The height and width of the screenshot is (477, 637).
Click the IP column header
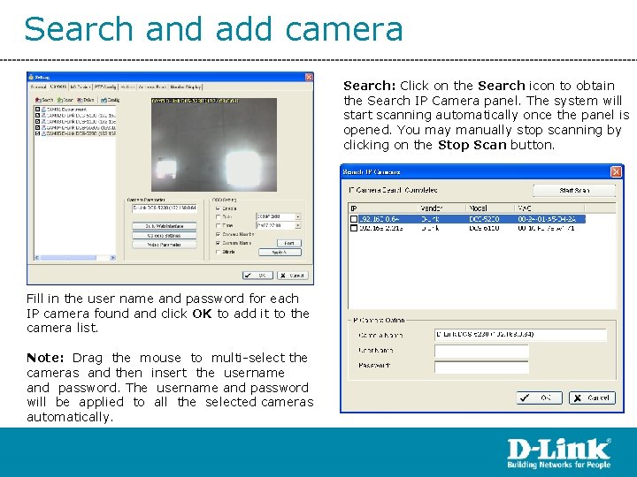tap(383, 208)
